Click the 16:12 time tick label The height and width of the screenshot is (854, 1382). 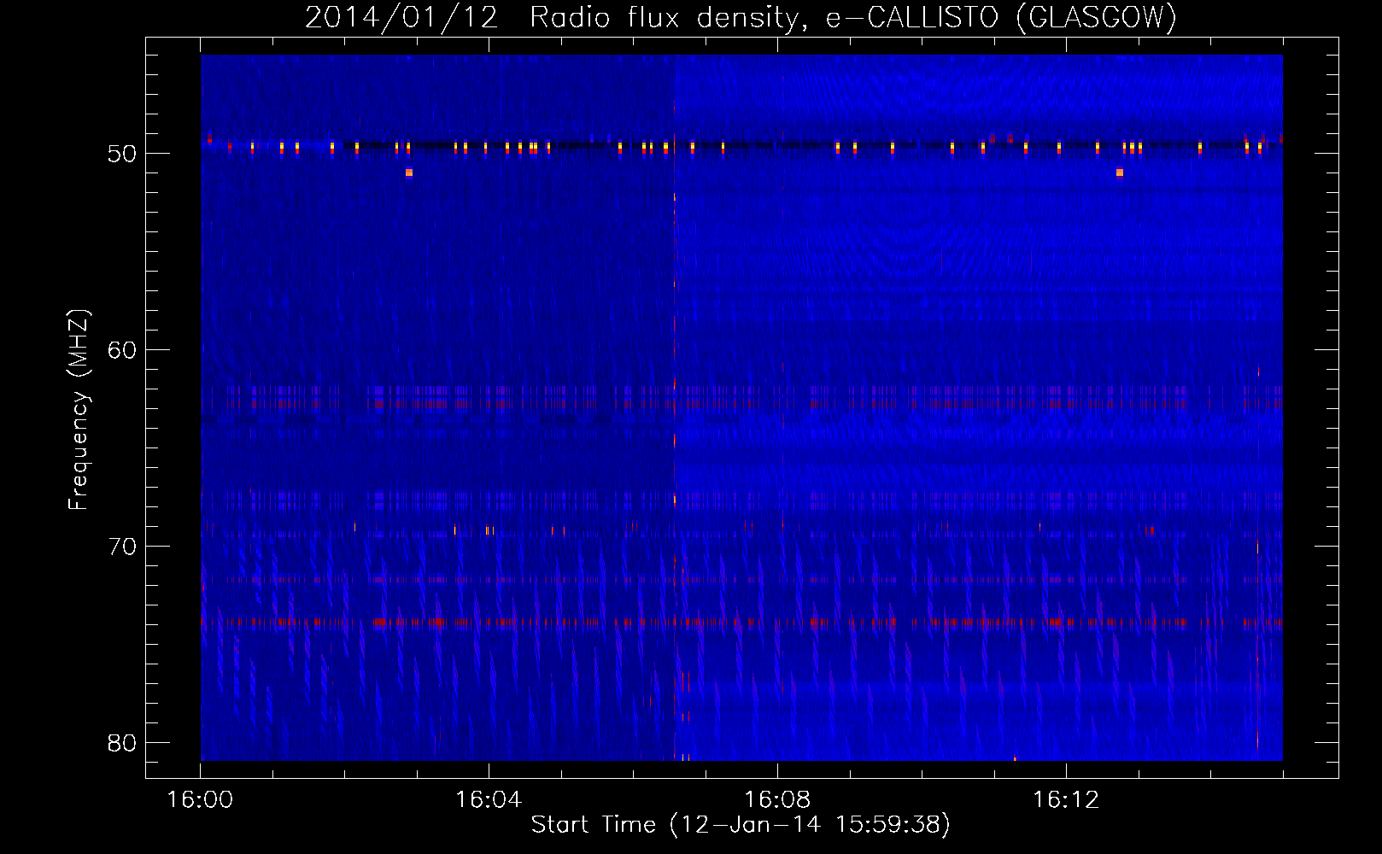[x=1066, y=800]
